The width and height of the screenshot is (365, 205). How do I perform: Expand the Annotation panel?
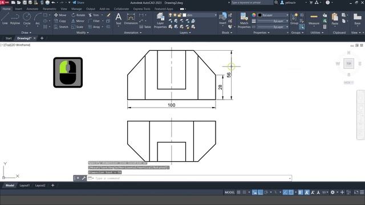[x=133, y=33]
